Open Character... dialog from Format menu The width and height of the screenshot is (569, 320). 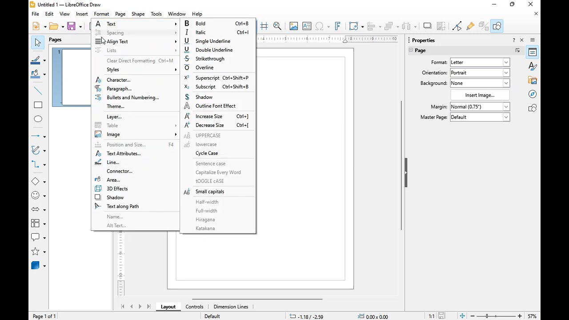pyautogui.click(x=135, y=80)
